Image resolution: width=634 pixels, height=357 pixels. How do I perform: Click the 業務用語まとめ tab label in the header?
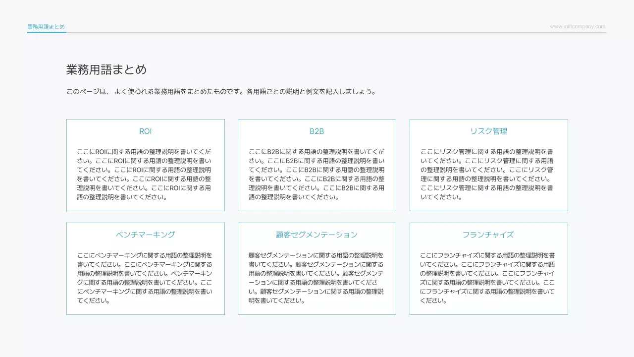point(46,27)
